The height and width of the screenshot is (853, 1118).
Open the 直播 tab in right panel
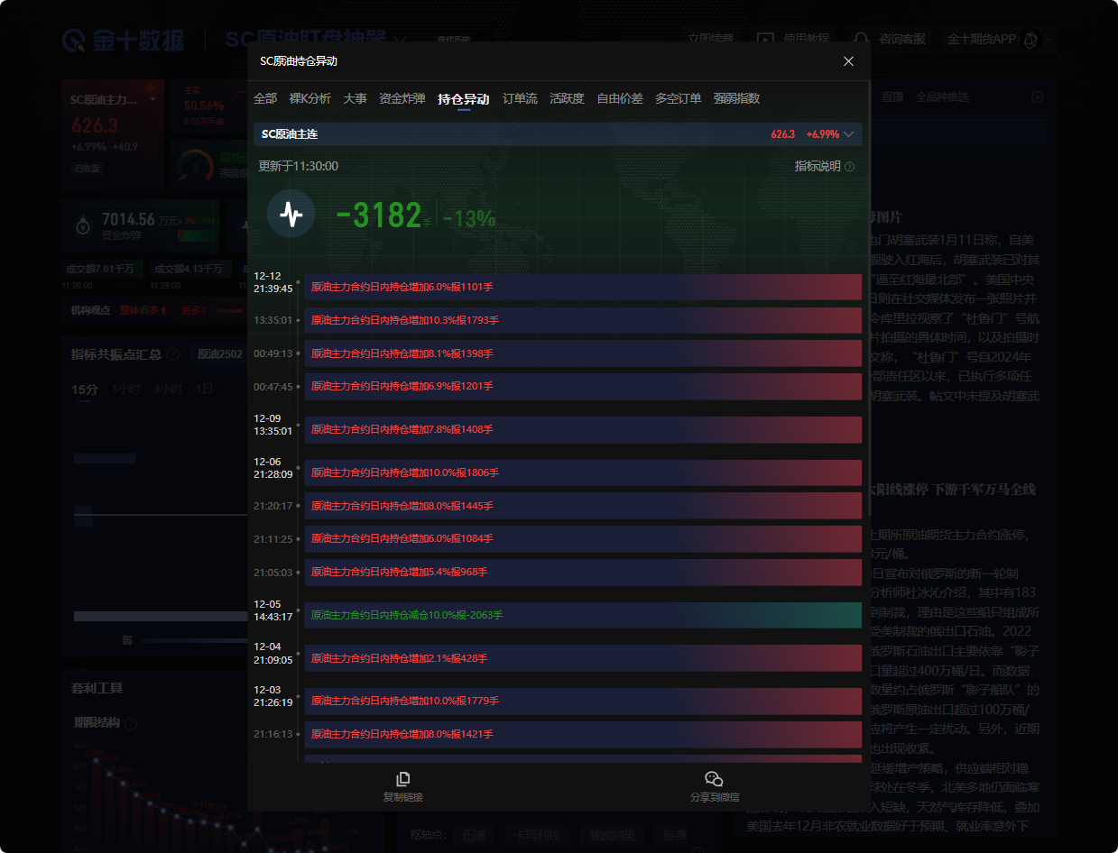tap(892, 97)
